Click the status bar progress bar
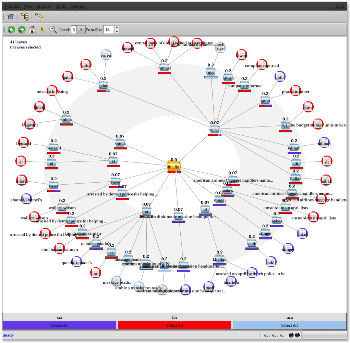The image size is (350, 343). (x=324, y=335)
